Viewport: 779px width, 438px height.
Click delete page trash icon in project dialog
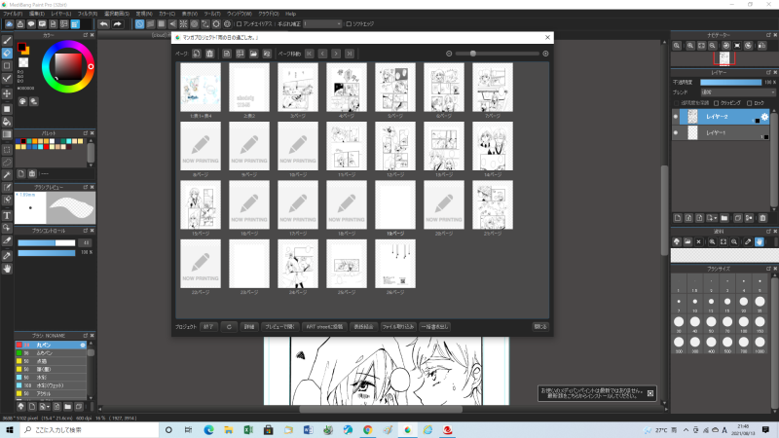[209, 54]
